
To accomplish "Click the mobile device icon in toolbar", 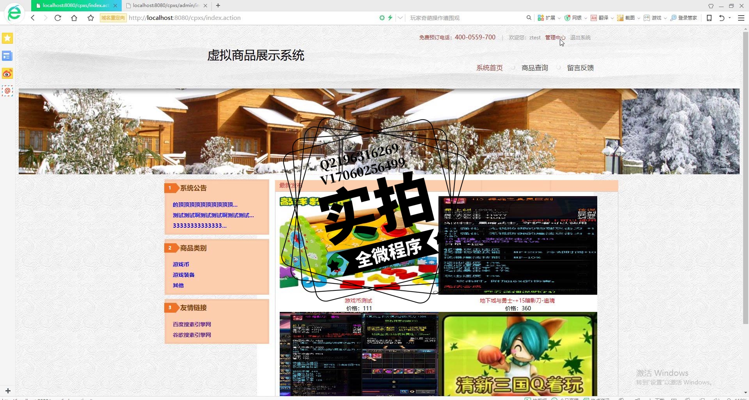I will click(x=709, y=18).
